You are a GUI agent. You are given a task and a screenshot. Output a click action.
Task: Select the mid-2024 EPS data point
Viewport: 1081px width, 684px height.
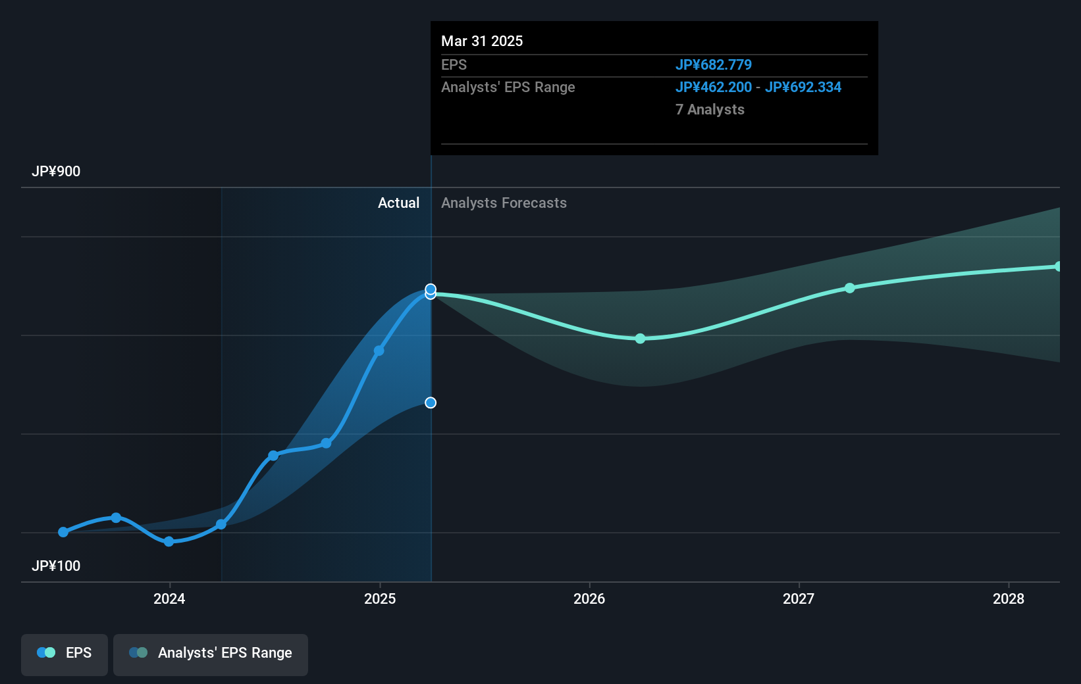(x=273, y=456)
